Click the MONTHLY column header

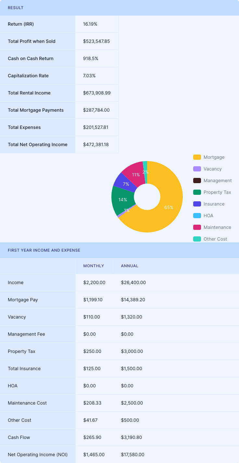coord(94,266)
